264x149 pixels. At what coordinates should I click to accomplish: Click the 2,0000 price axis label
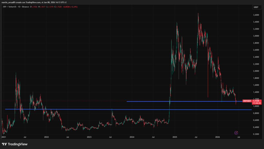pyautogui.click(x=256, y=71)
